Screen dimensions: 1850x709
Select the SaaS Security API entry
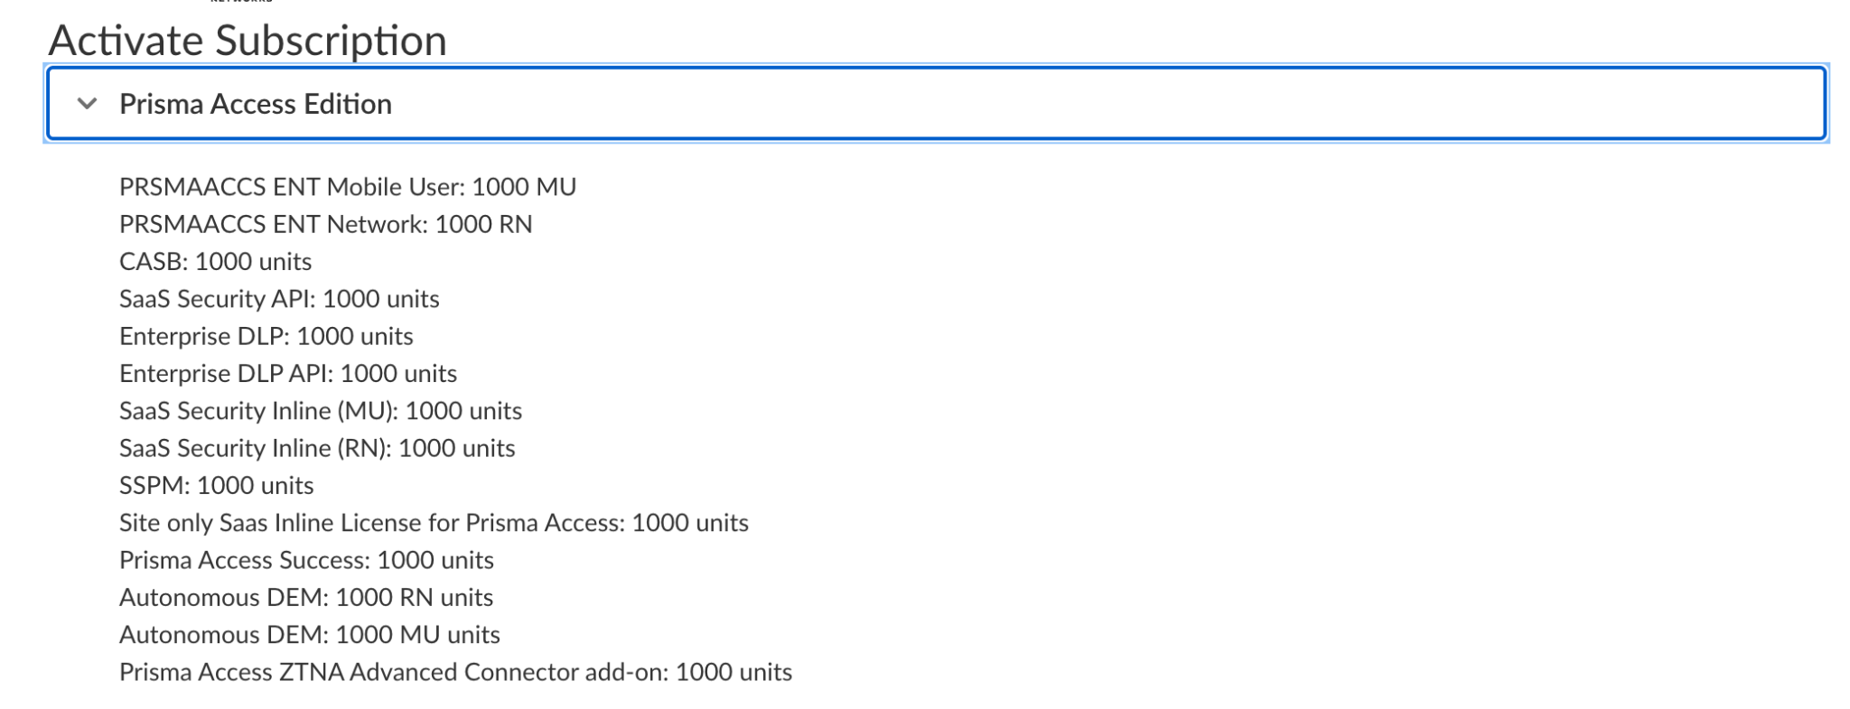click(279, 299)
